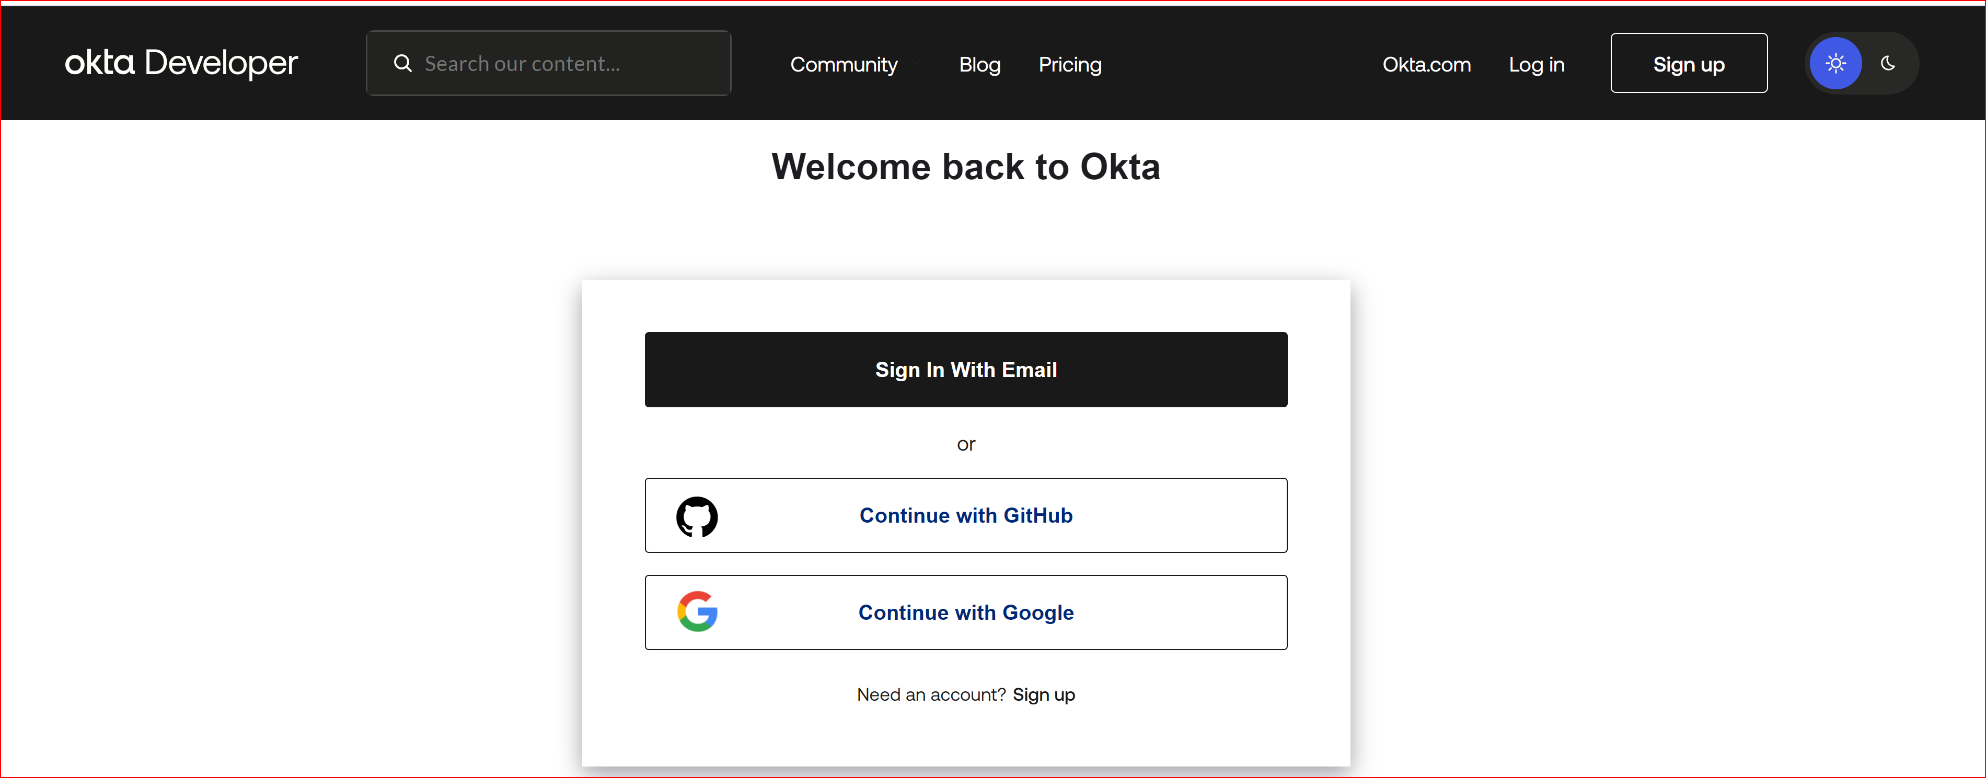Click Log in in the header

tap(1536, 65)
